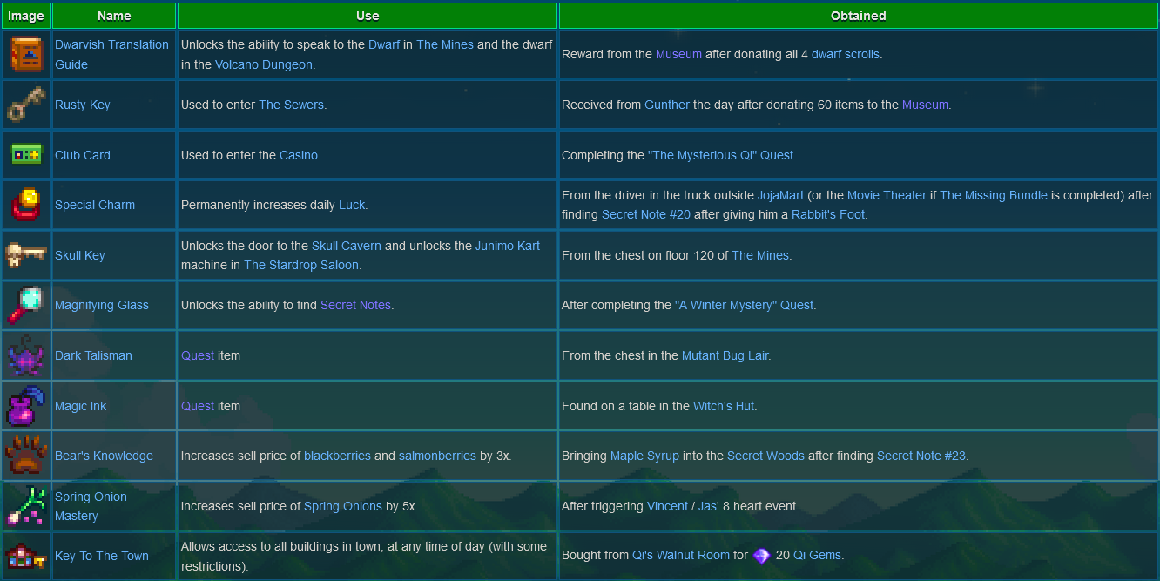Viewport: 1160px width, 581px height.
Task: Open the Gunther link
Action: [x=667, y=105]
